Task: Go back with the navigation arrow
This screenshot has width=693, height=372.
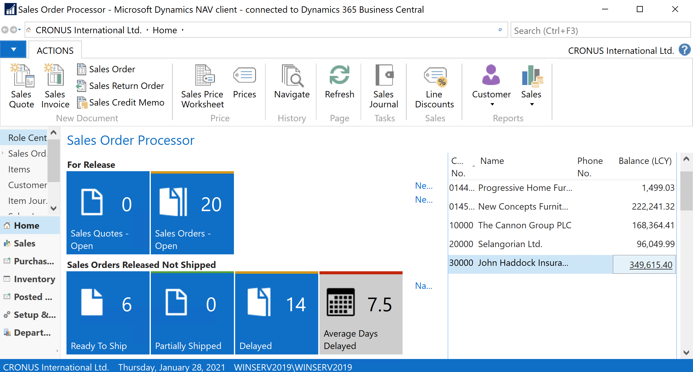Action: tap(5, 30)
